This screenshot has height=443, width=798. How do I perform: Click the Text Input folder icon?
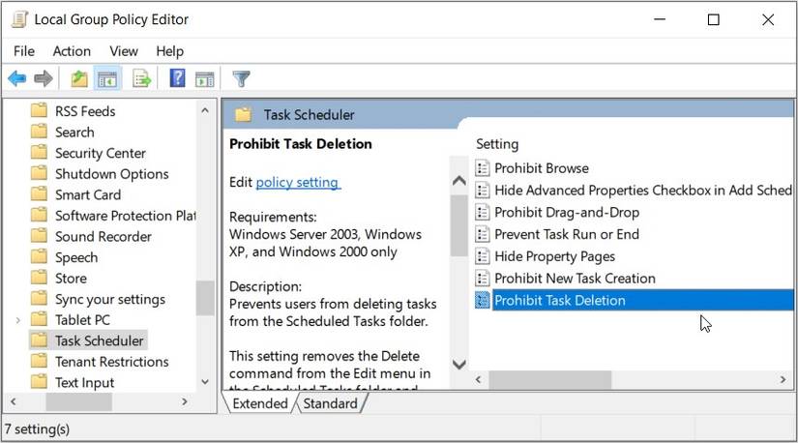[40, 382]
